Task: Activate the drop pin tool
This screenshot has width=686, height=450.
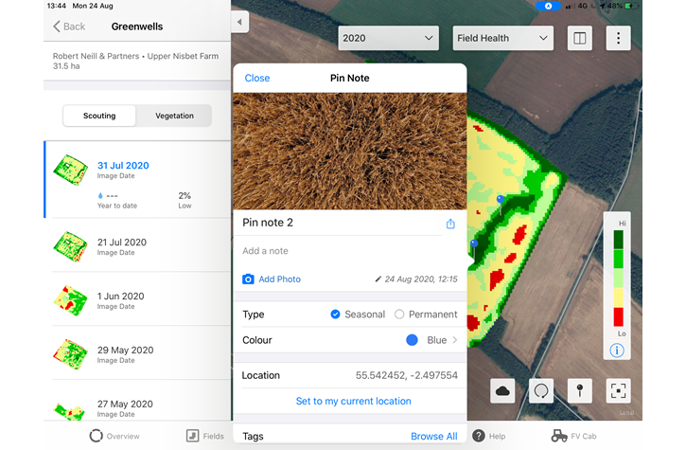Action: 580,390
